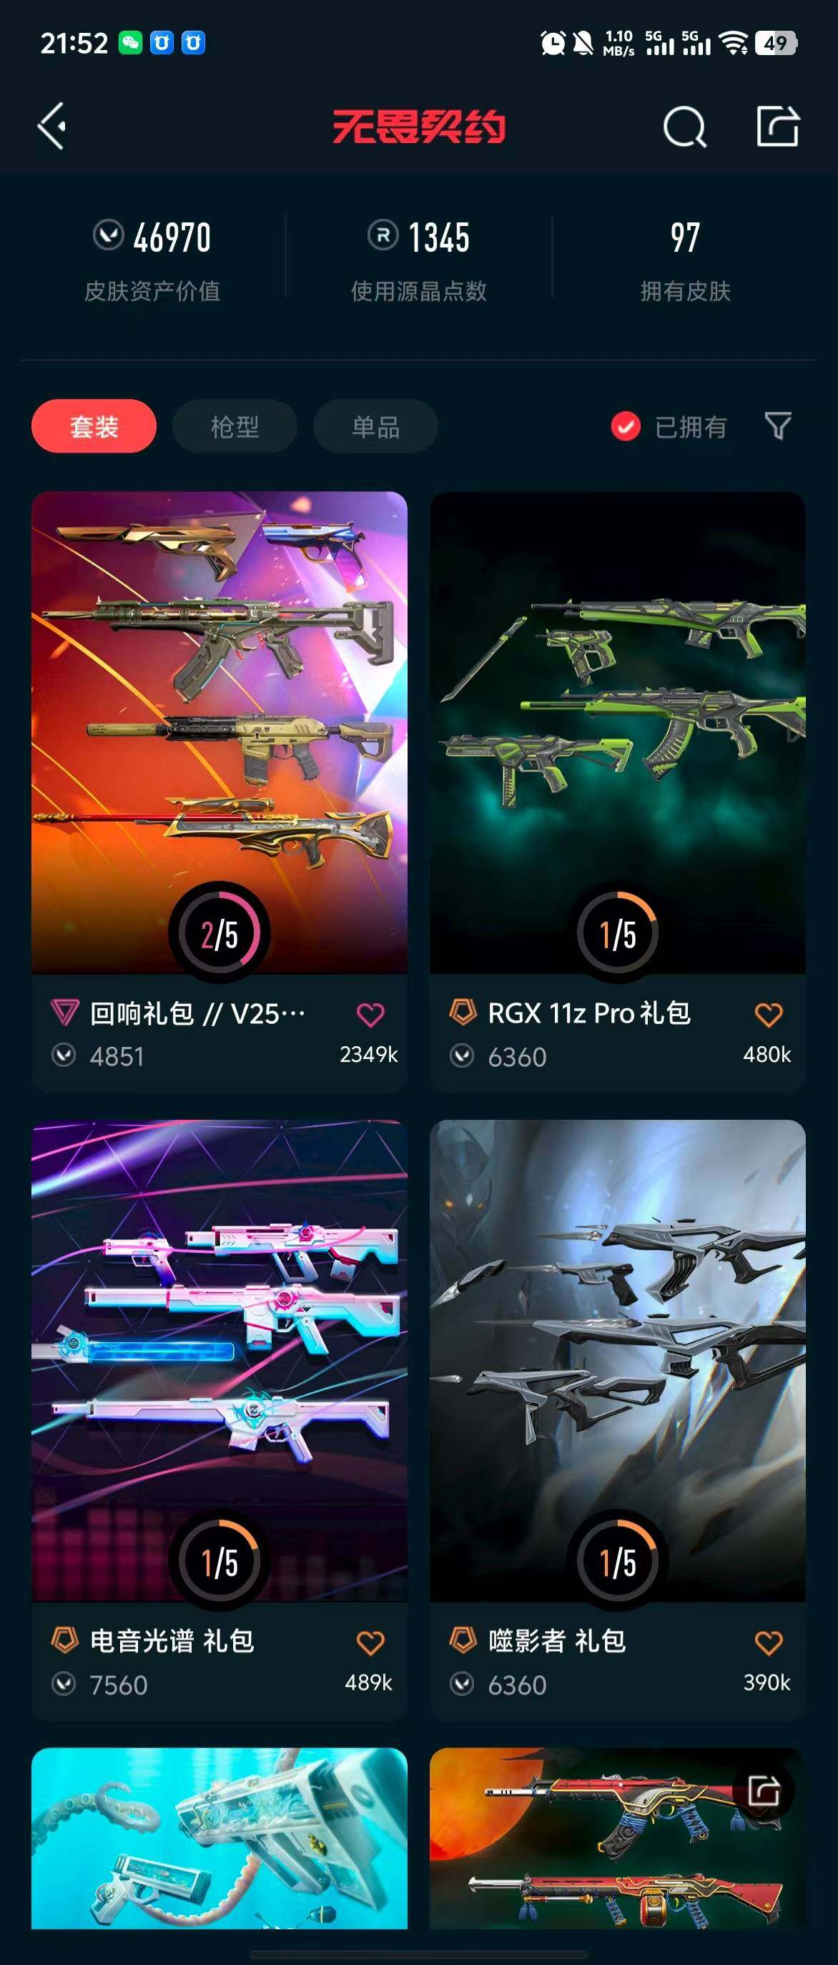Favorite the RGX 11z Pro heart
This screenshot has width=838, height=1965.
pyautogui.click(x=769, y=1015)
